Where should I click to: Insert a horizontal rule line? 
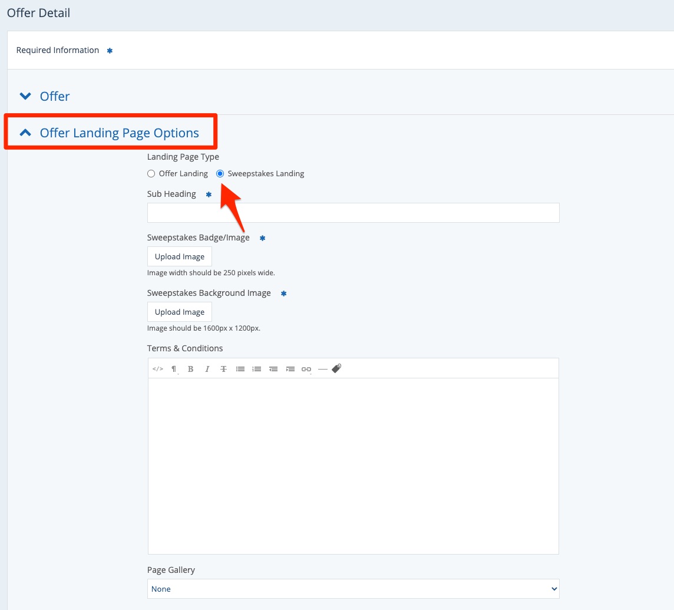pos(322,369)
